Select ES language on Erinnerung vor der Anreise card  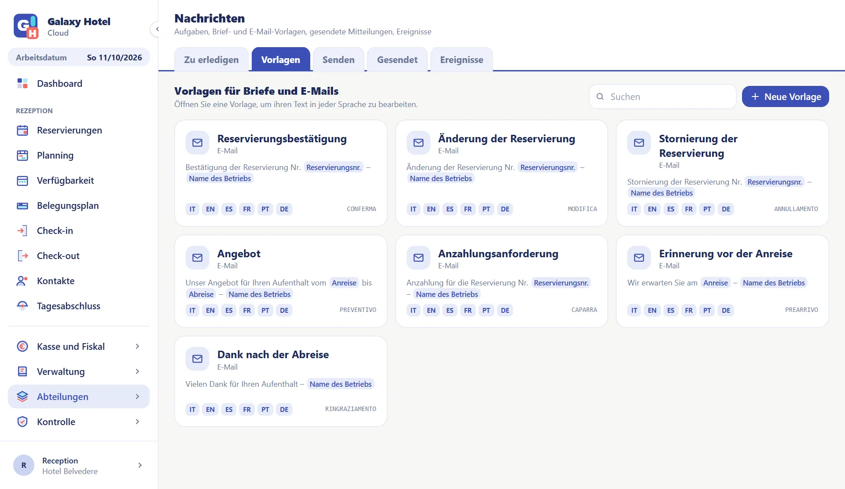coord(671,310)
